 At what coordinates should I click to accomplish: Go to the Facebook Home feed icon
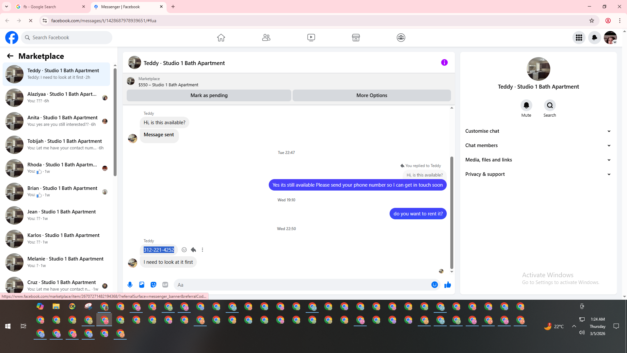point(221,38)
